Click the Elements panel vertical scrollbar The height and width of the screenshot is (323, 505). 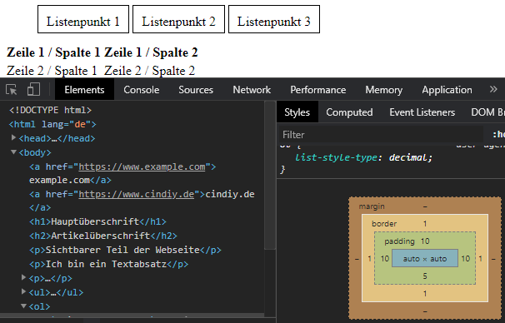tap(270, 176)
